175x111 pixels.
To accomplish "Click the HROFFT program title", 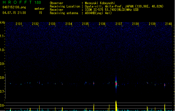I will (18, 2).
